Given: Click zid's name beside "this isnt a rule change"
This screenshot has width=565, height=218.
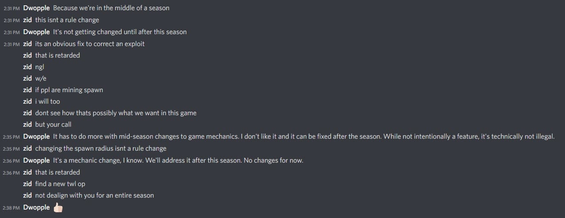Looking at the screenshot, I should pyautogui.click(x=27, y=20).
